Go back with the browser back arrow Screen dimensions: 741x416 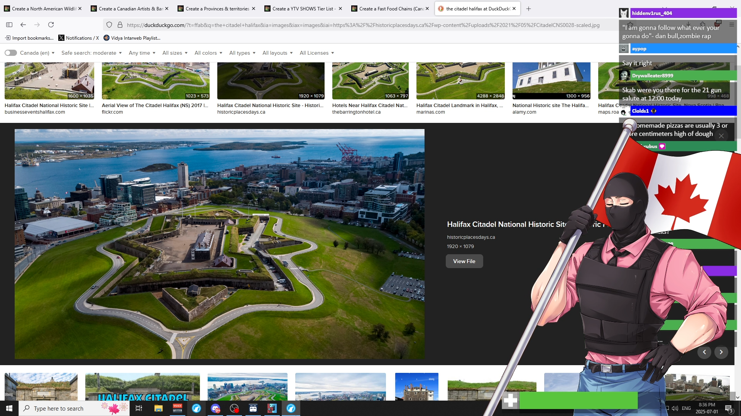tap(23, 25)
